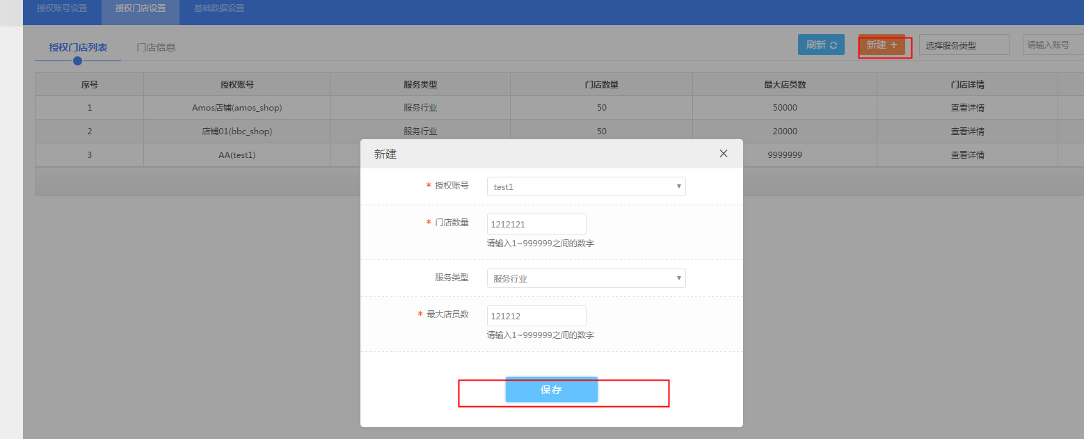Open 查看详情 for AA(test1) row
This screenshot has height=439, width=1084.
point(967,155)
